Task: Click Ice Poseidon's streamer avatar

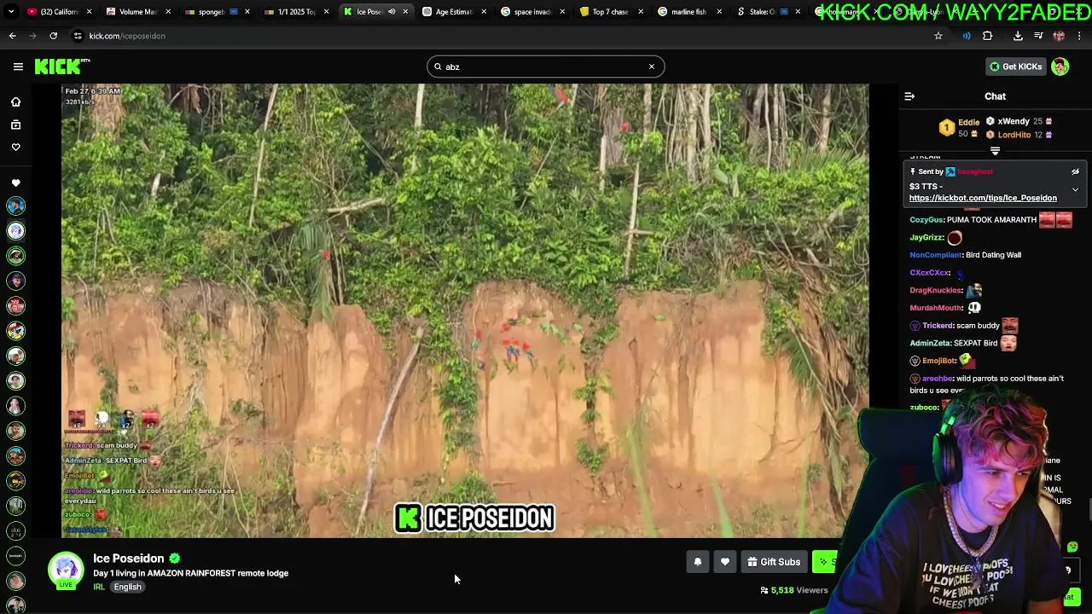Action: coord(66,571)
